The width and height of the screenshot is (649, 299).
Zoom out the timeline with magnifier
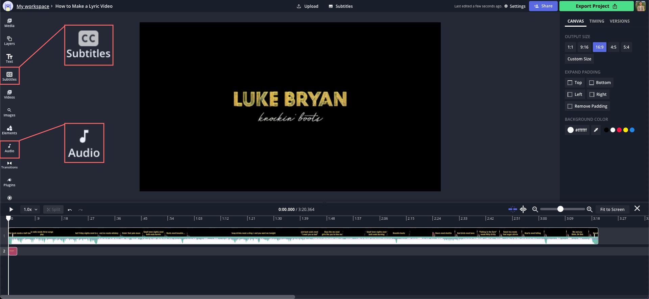pos(535,209)
